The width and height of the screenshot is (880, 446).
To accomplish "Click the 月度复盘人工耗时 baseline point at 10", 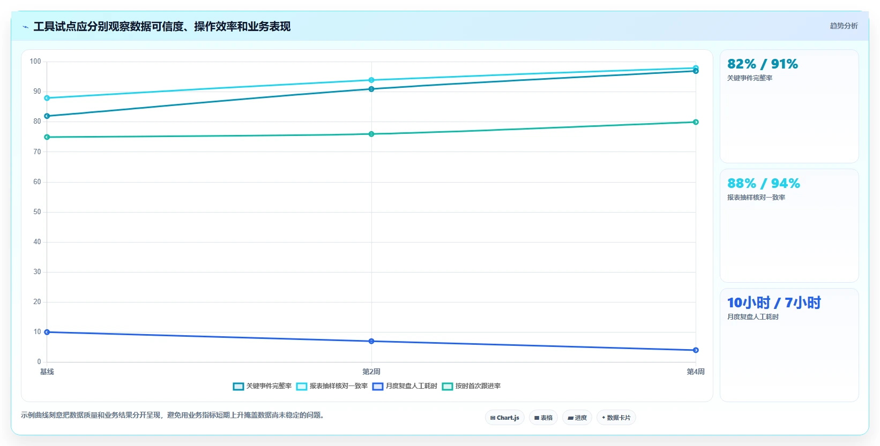I will point(47,332).
